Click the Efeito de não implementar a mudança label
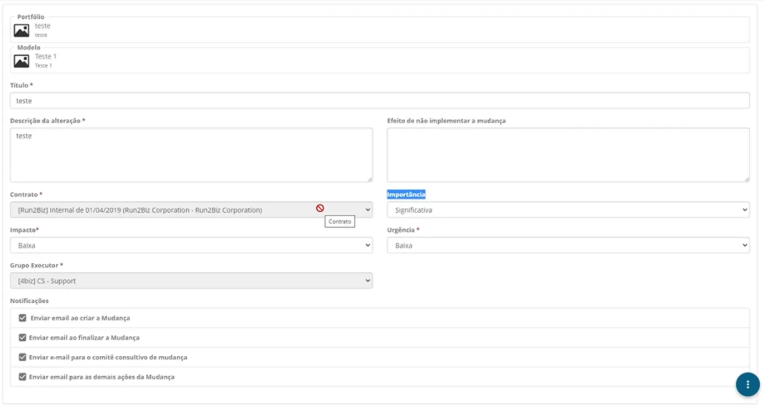The width and height of the screenshot is (764, 410). (x=446, y=120)
